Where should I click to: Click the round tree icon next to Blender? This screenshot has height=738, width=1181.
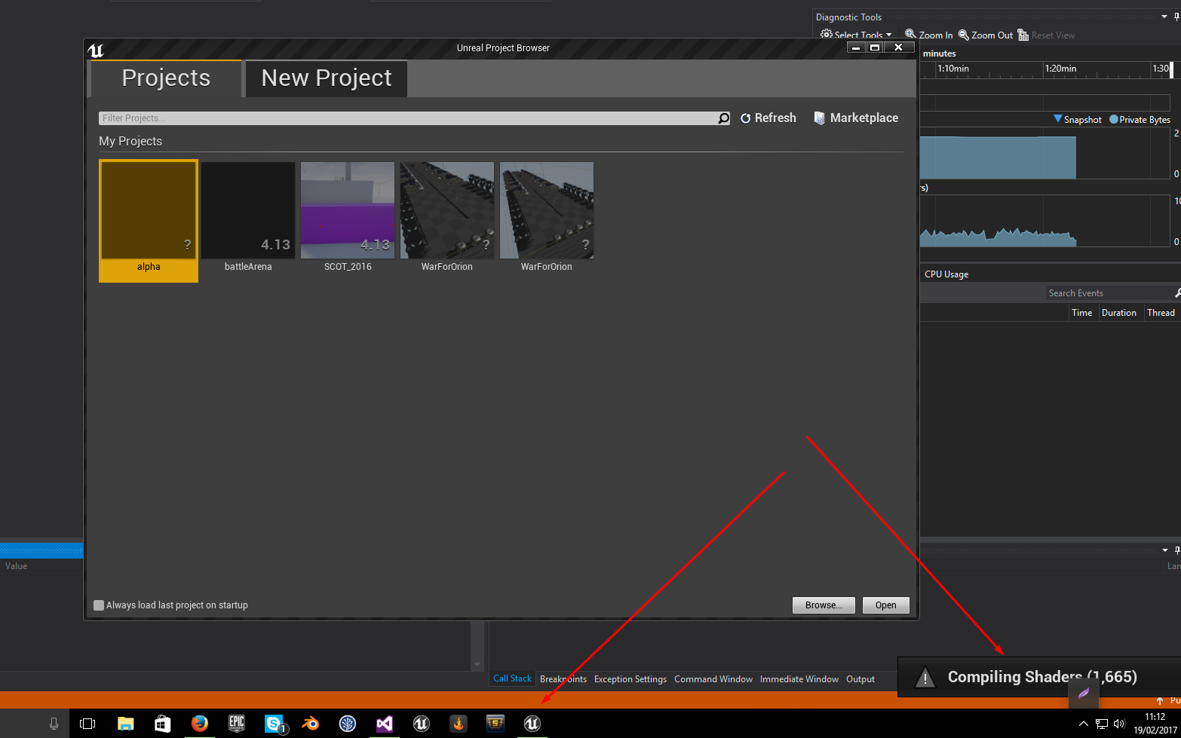click(347, 724)
